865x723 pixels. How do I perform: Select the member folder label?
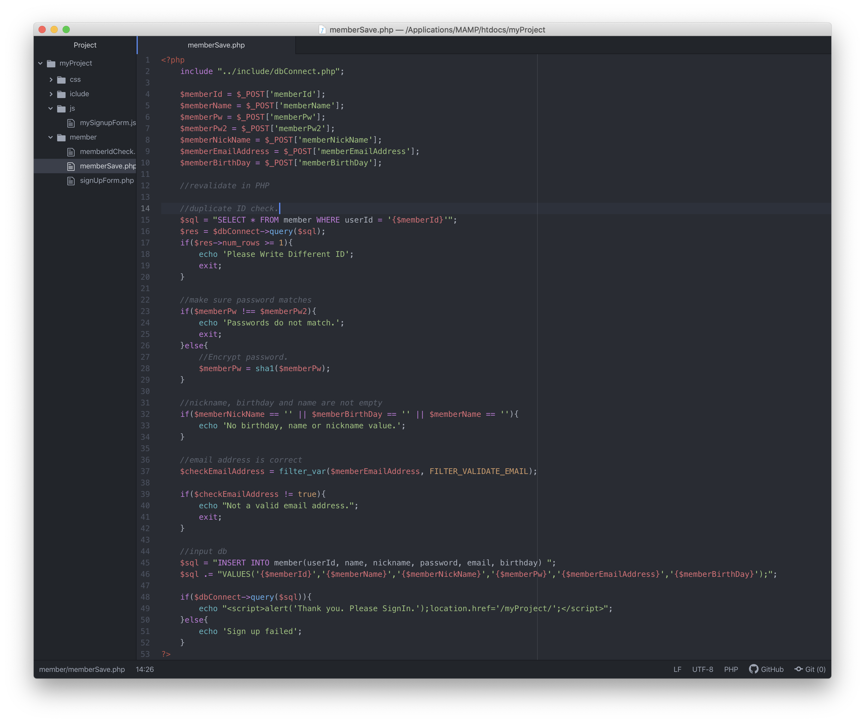tap(83, 137)
